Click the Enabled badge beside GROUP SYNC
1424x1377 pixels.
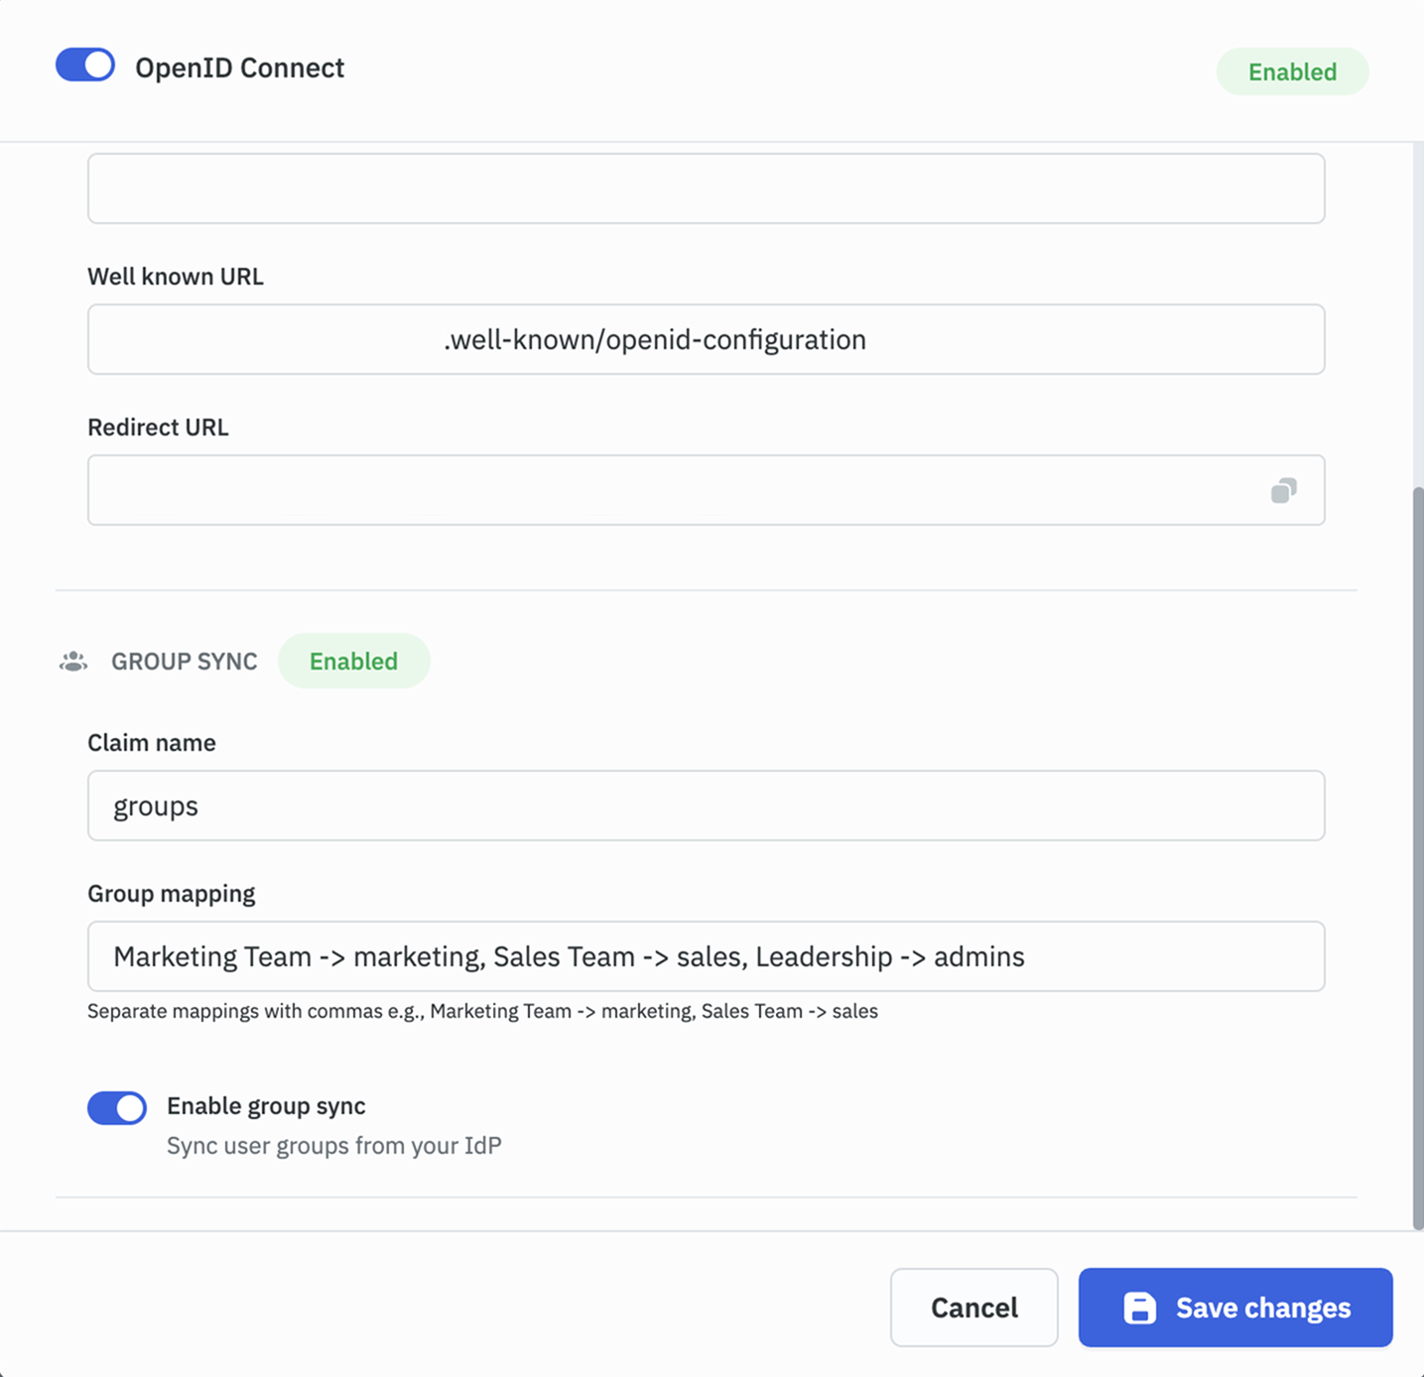point(353,661)
